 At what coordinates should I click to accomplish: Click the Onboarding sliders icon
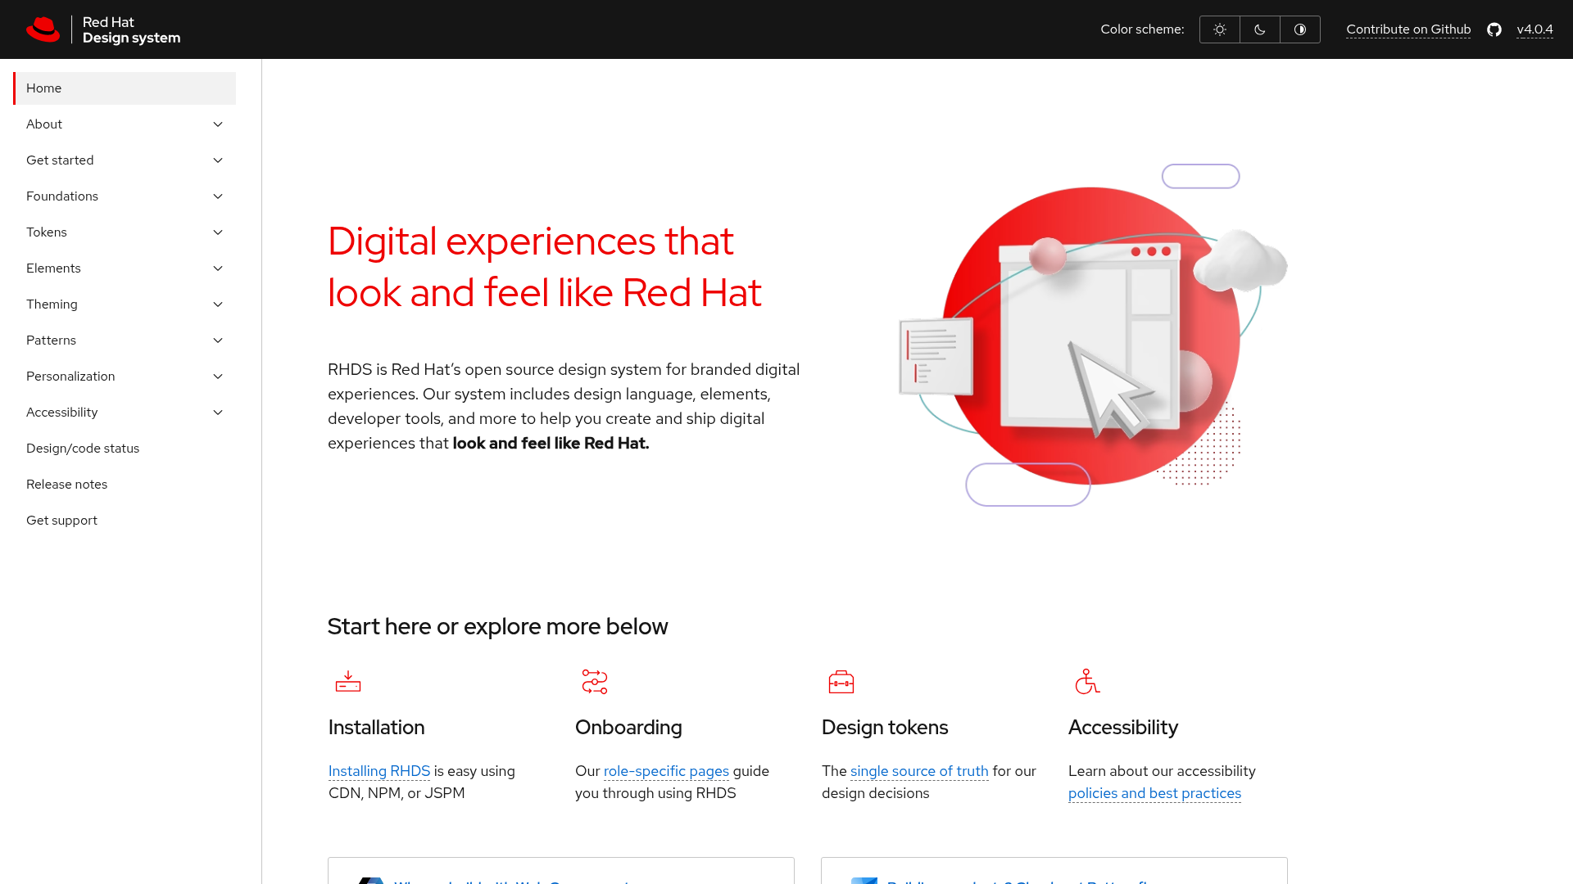coord(595,682)
